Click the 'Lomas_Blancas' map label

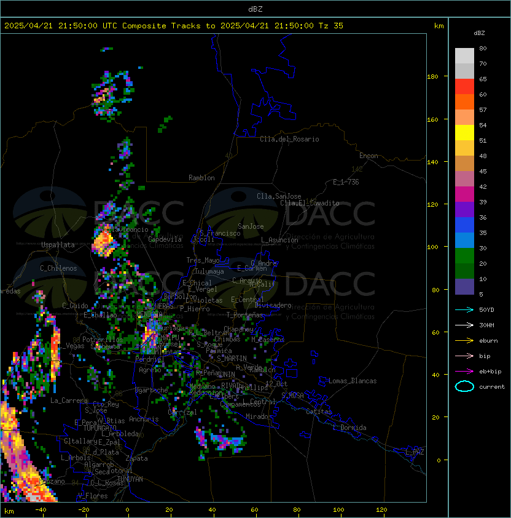tap(353, 381)
